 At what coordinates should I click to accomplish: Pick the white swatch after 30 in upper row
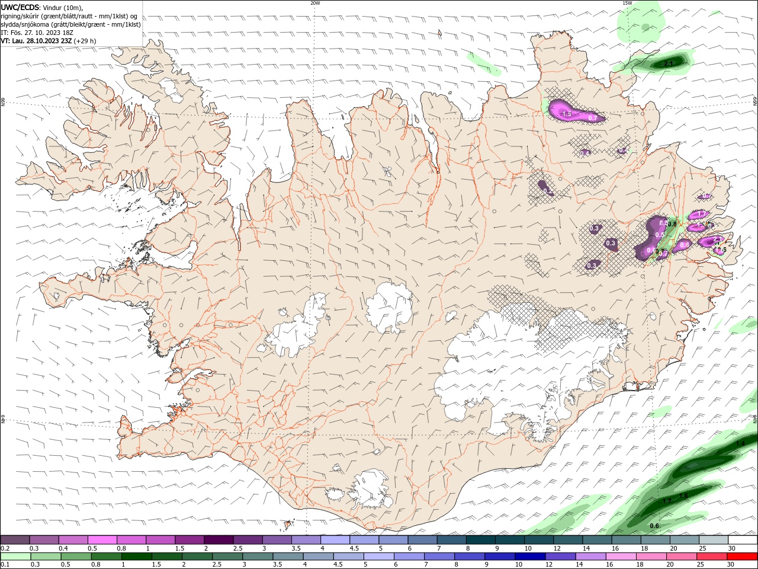coord(743,540)
